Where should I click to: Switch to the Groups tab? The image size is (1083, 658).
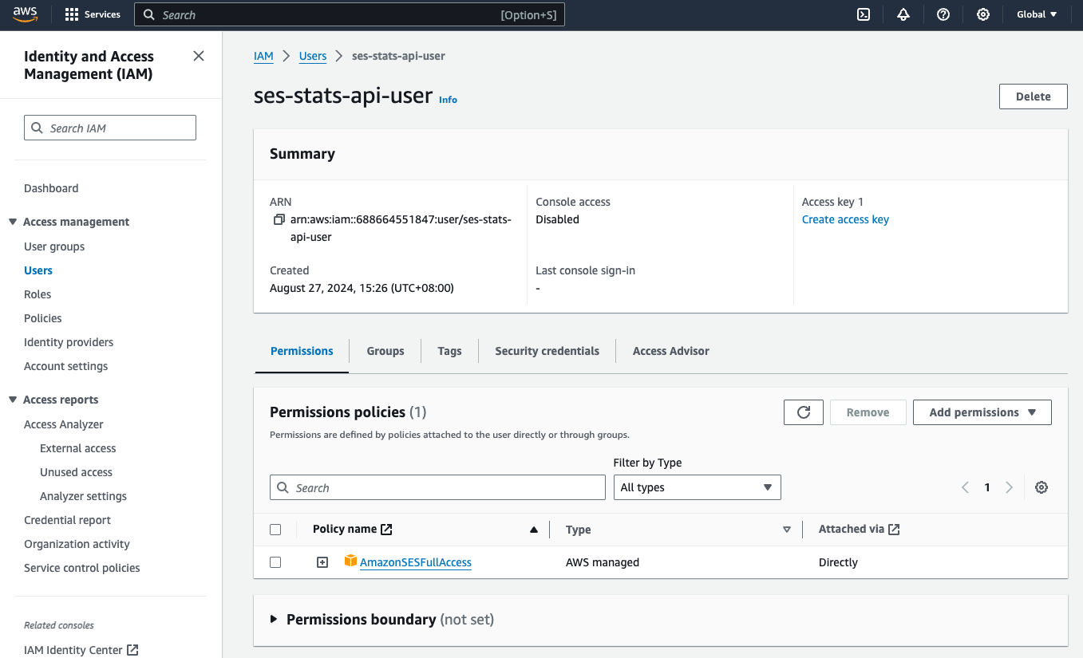(x=385, y=351)
